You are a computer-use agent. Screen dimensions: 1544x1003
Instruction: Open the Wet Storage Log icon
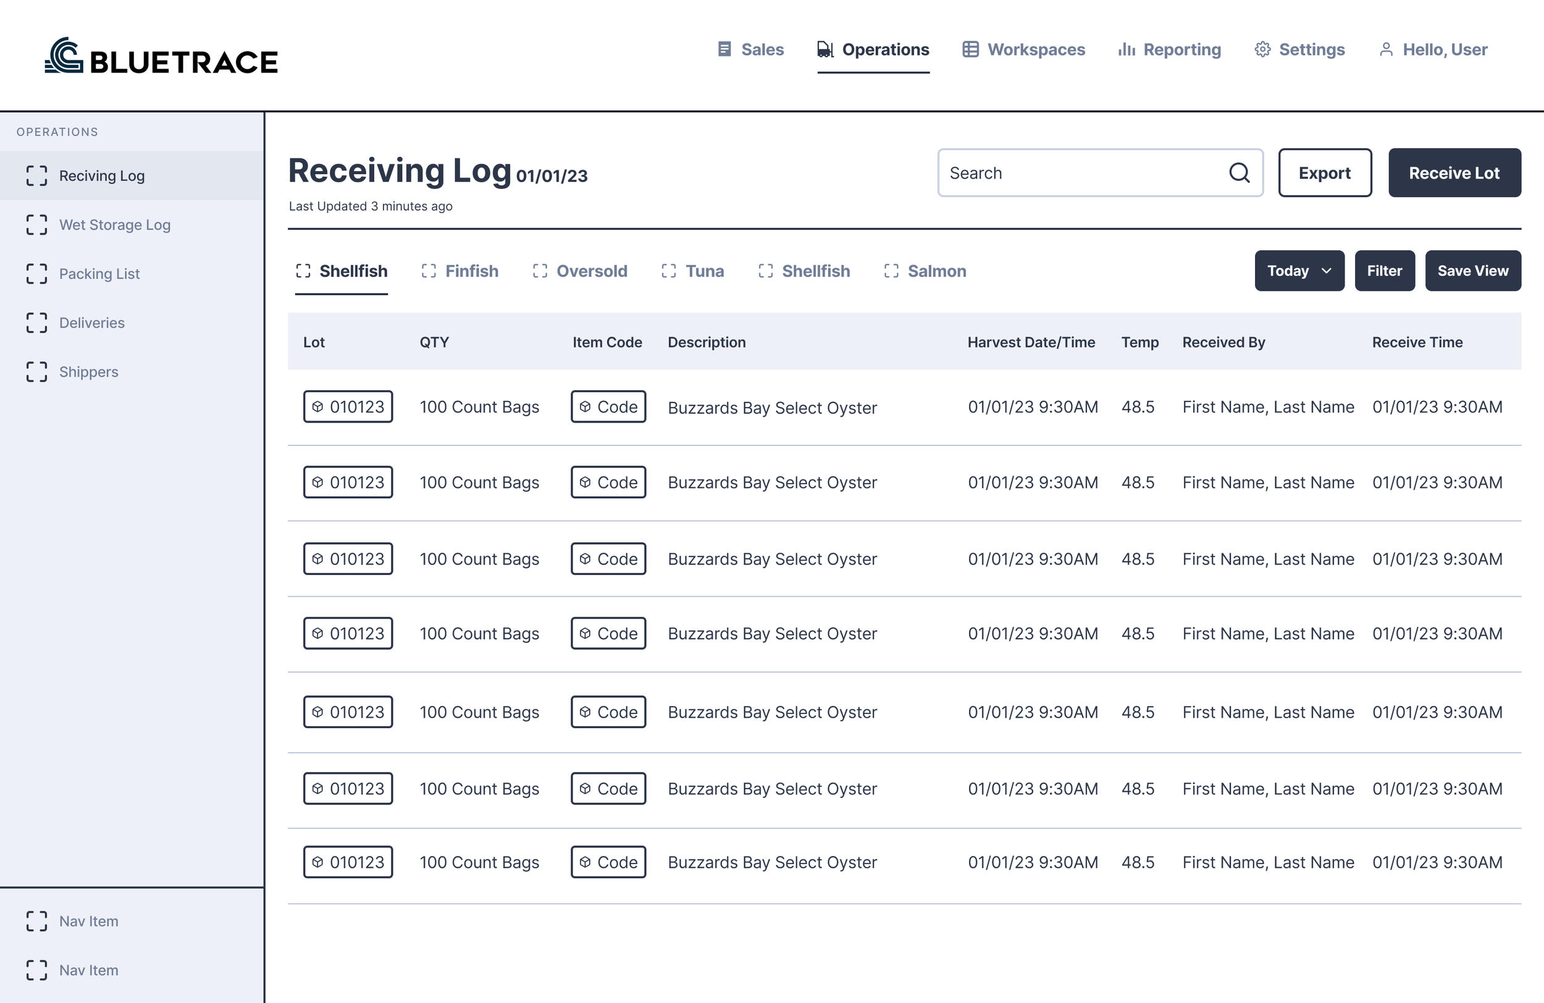[37, 224]
